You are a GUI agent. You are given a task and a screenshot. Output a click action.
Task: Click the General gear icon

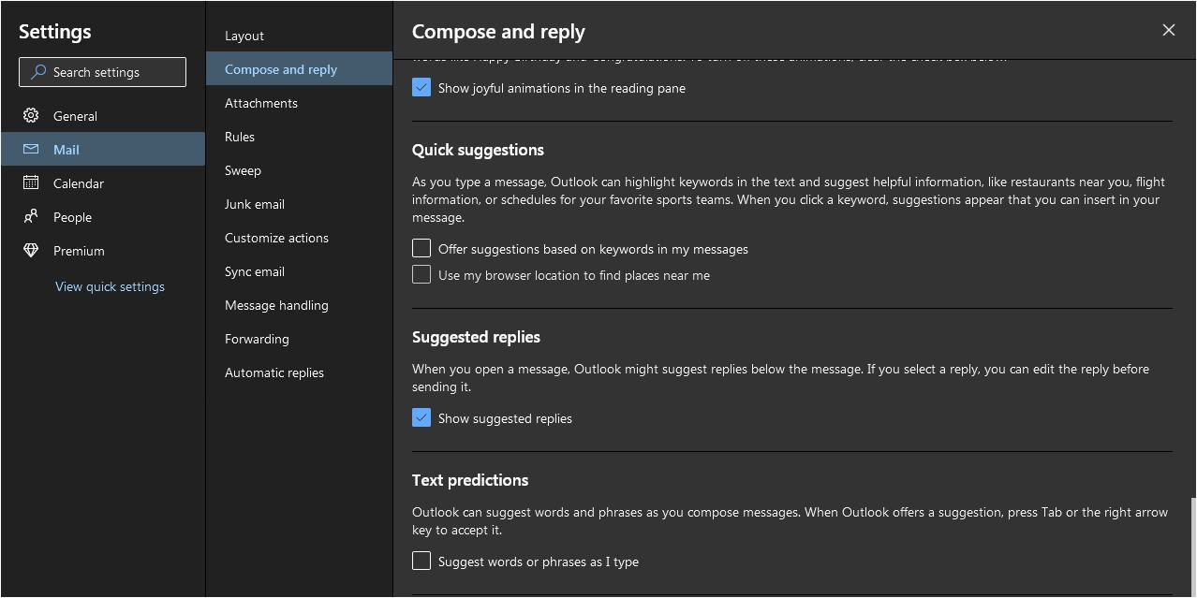pyautogui.click(x=31, y=116)
